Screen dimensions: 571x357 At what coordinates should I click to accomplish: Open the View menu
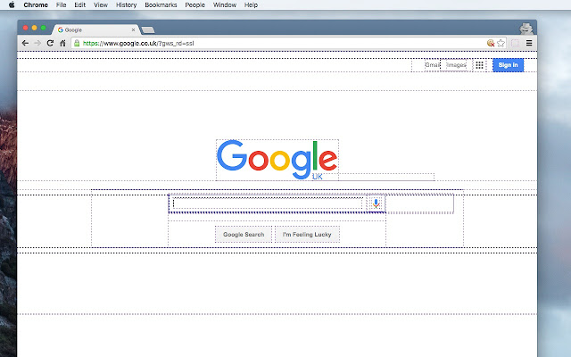tap(101, 4)
